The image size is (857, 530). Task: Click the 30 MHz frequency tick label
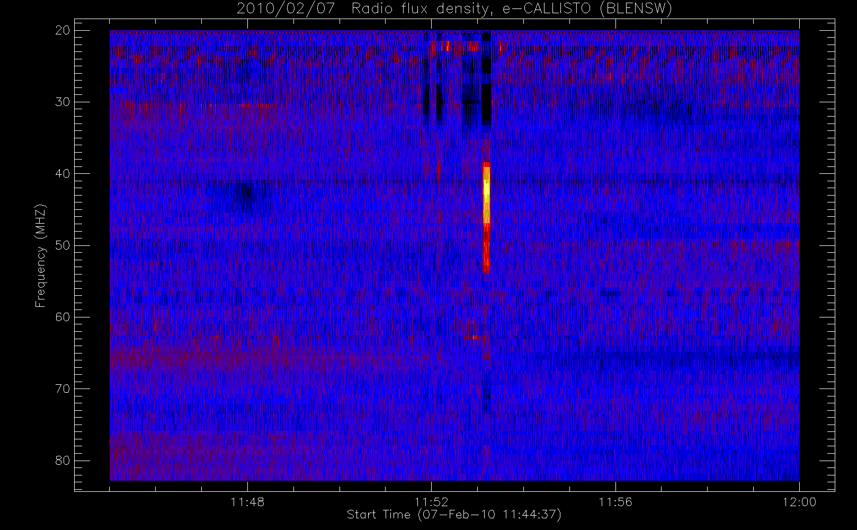(63, 102)
